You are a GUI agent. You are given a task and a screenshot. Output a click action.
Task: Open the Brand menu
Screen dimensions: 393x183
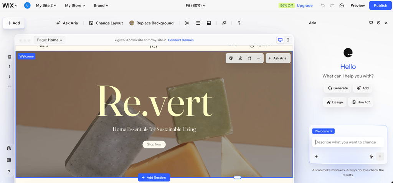101,5
